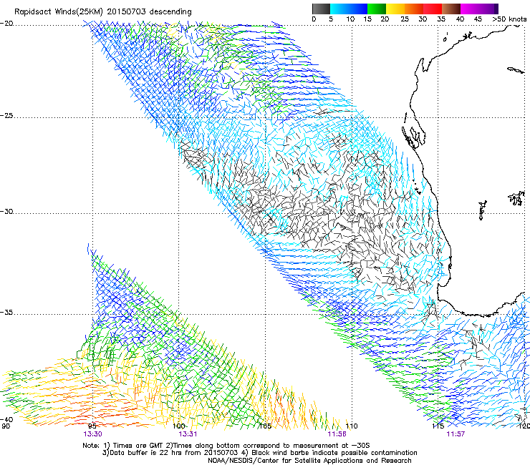Click the '95' longitude label
Image resolution: width=530 pixels, height=465 pixels.
pos(92,426)
